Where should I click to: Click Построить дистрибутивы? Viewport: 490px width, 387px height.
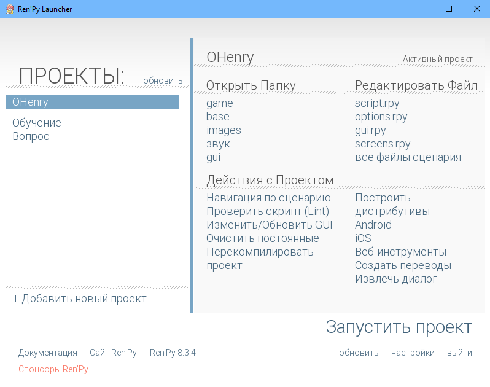(392, 205)
